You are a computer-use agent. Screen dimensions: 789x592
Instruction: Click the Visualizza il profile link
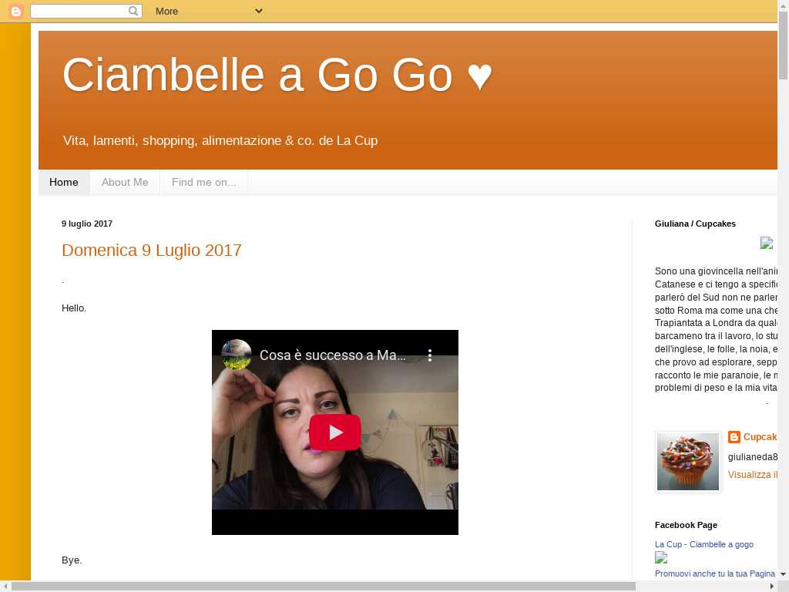[x=752, y=475]
